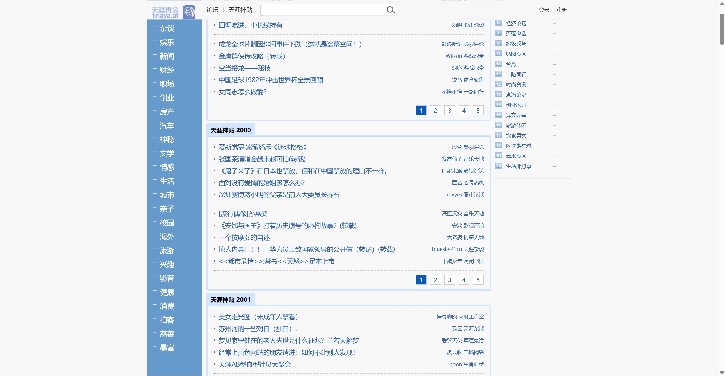Click the 注册 register link
Screen dimensions: 725x376
click(561, 10)
